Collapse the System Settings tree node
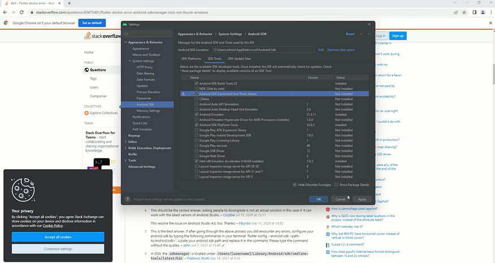Image resolution: width=495 pixels, height=263 pixels. 130,61
